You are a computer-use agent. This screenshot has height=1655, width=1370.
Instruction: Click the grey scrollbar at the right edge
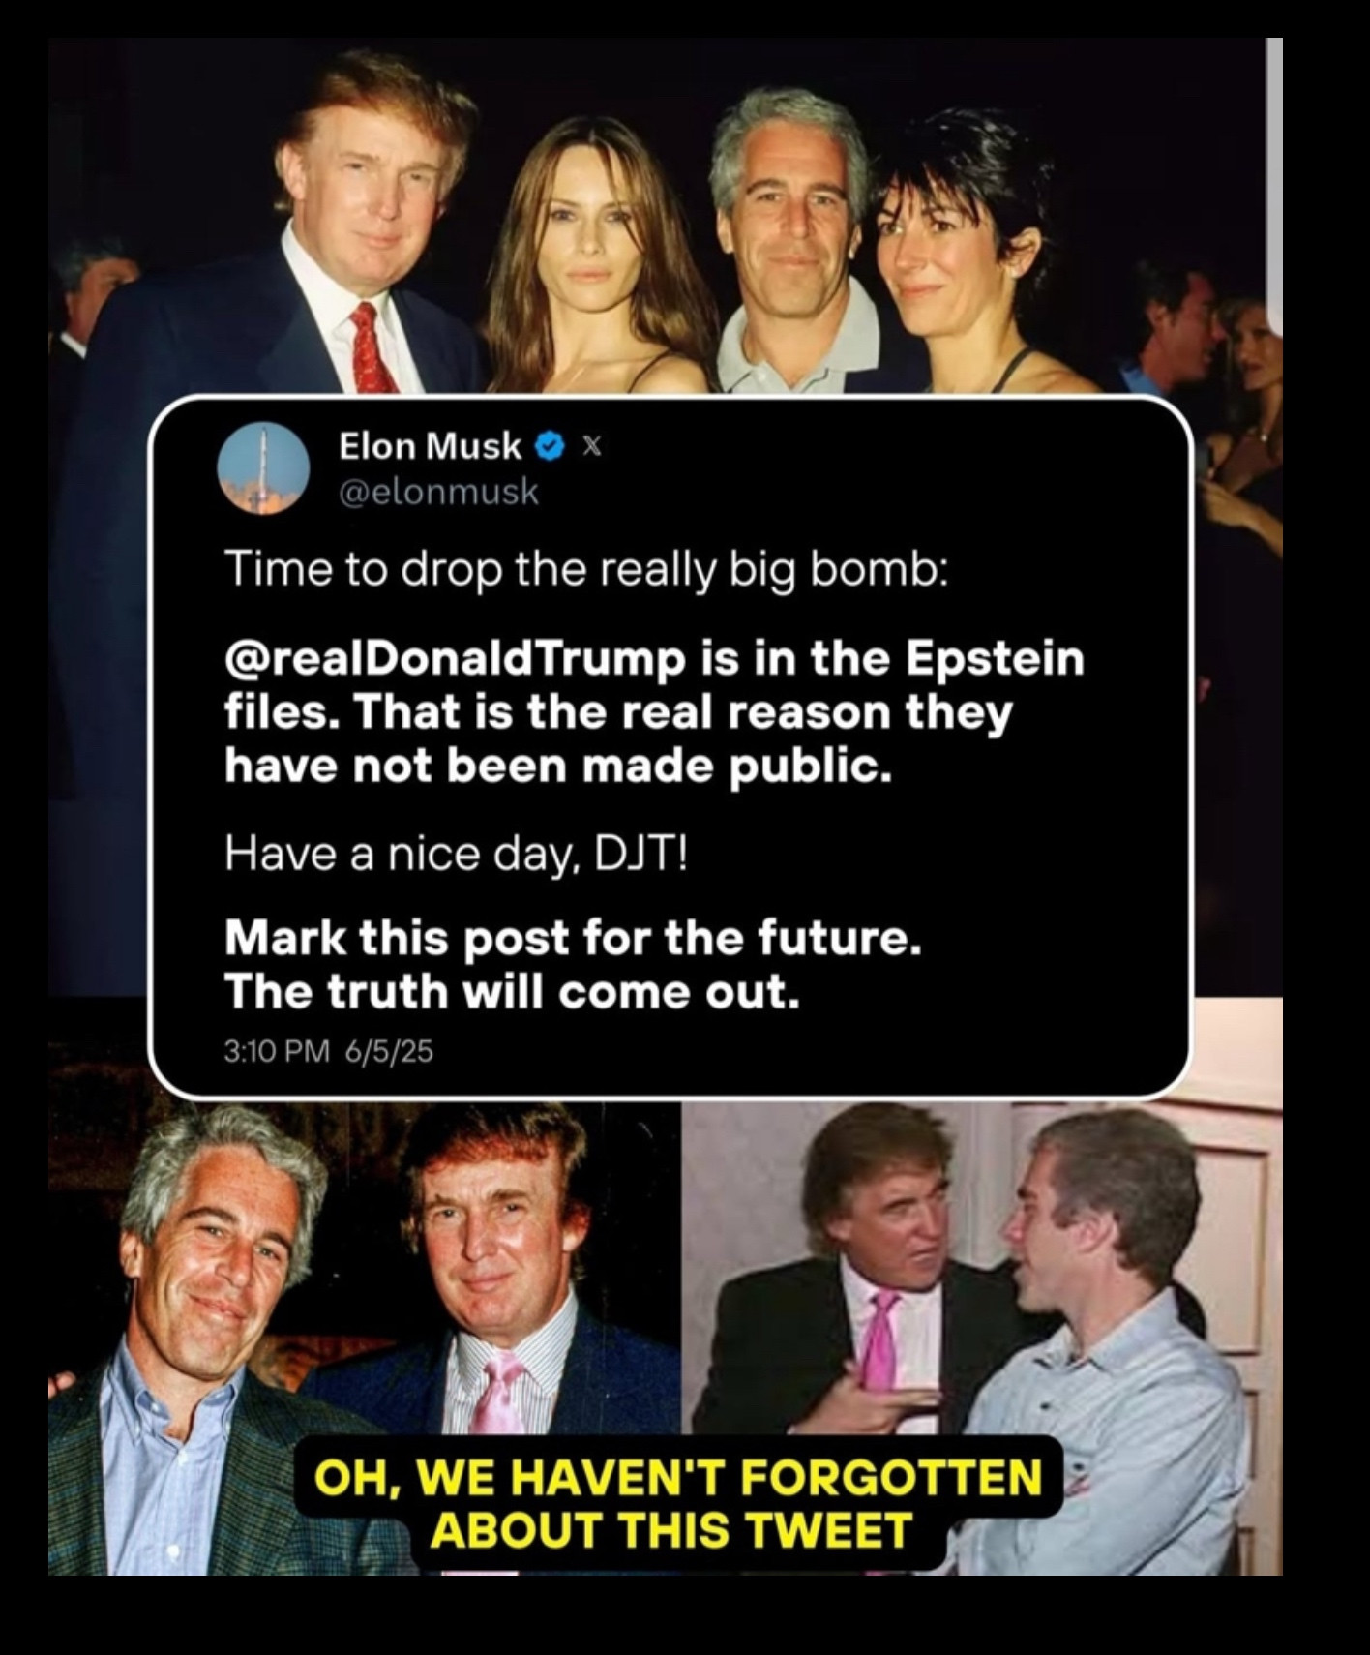pyautogui.click(x=1275, y=165)
